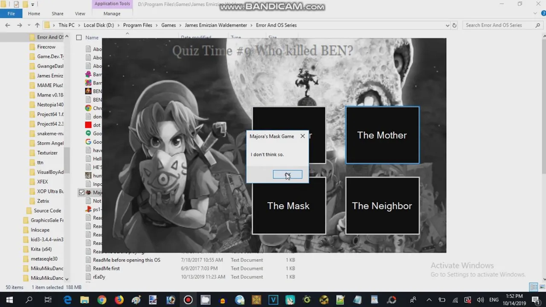Select Firecrow folder in navigation pane
This screenshot has height=307, width=546.
(46, 47)
